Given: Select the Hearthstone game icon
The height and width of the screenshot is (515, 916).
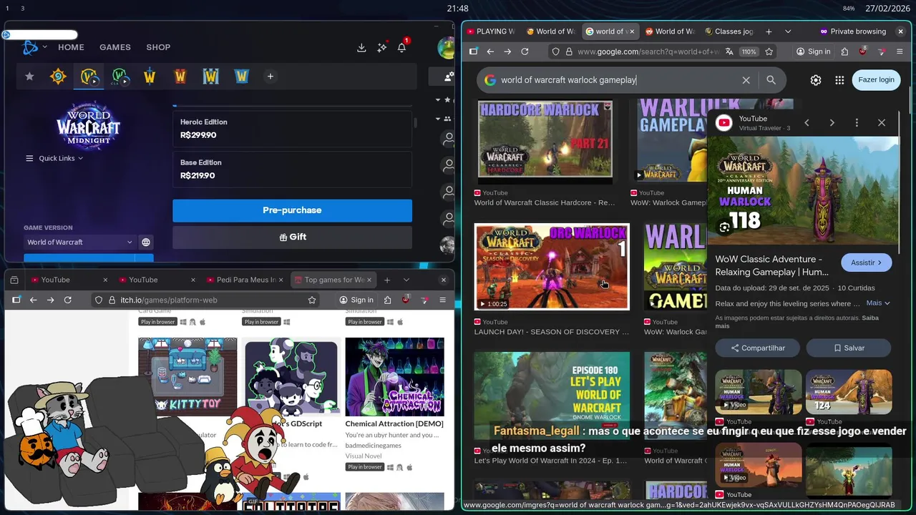Looking at the screenshot, I should 58,77.
